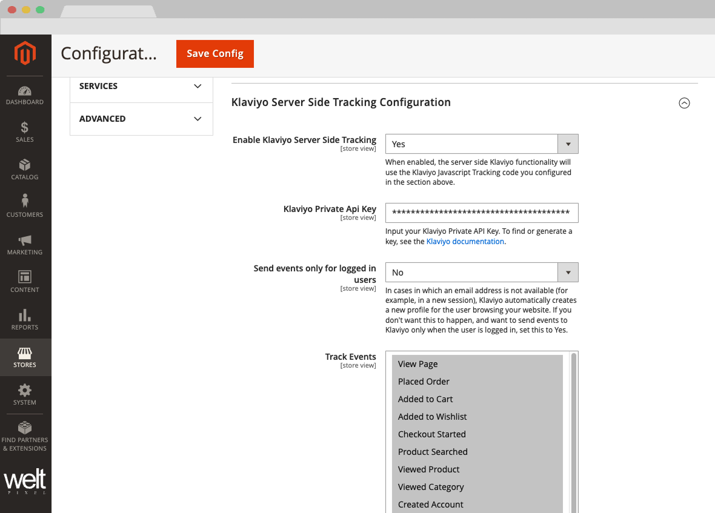
Task: Click the Customers sidebar icon
Action: point(25,206)
